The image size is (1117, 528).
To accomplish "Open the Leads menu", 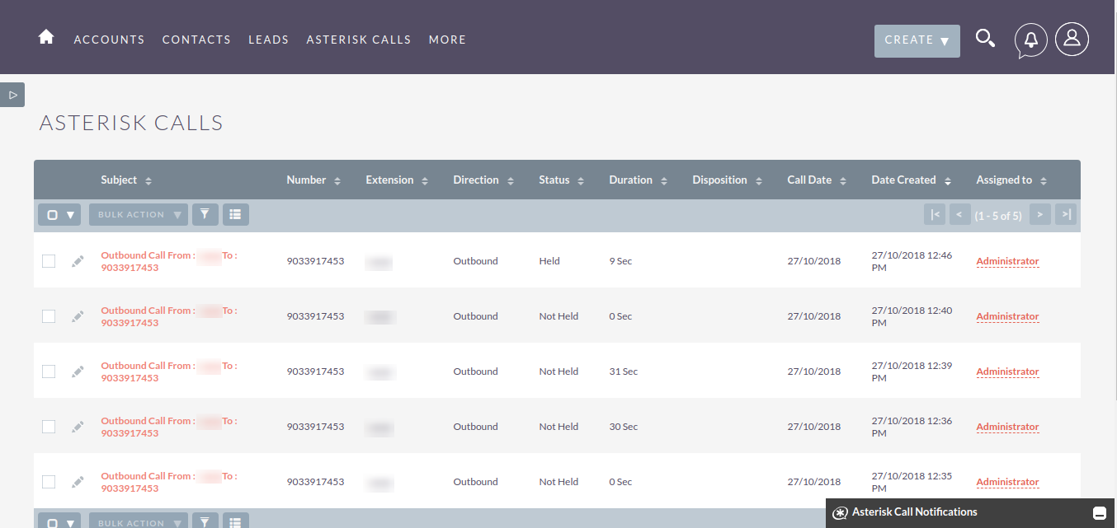I will coord(269,40).
